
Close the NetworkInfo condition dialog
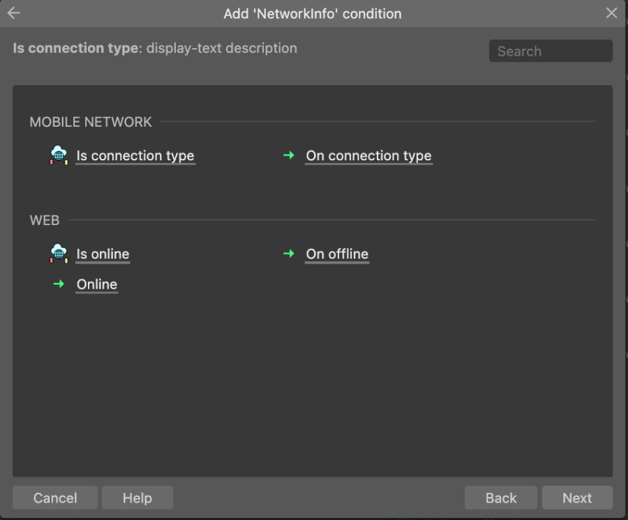click(611, 13)
